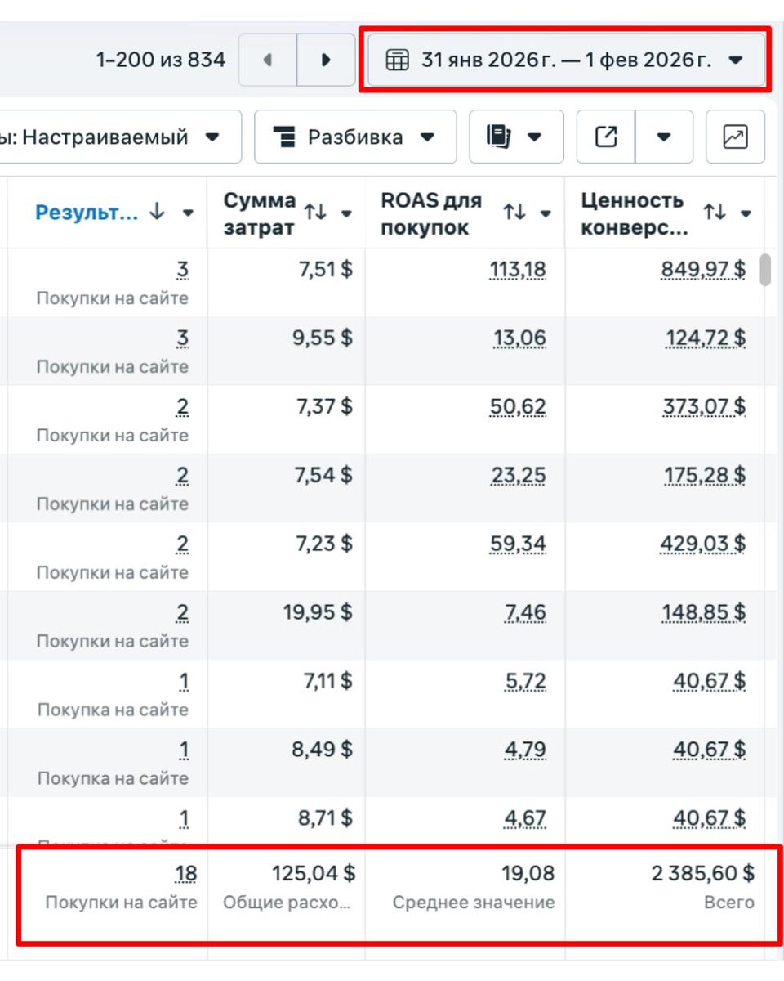Click average ROAS 19,08
The height and width of the screenshot is (981, 784).
point(528,875)
